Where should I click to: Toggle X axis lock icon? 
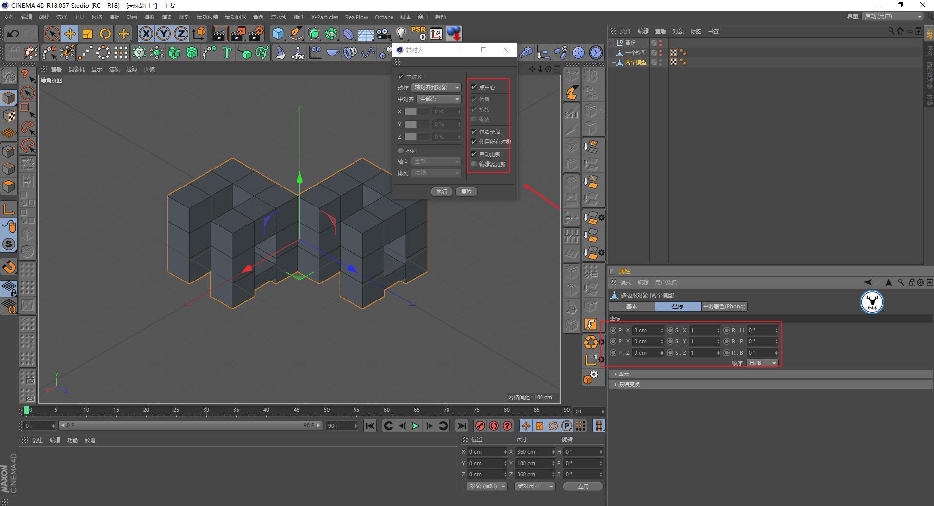[x=146, y=34]
